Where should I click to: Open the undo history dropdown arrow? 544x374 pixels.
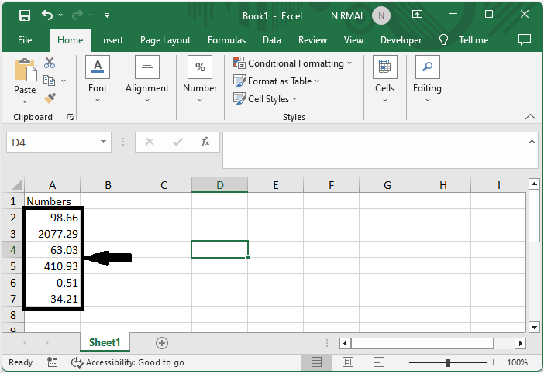tap(60, 15)
